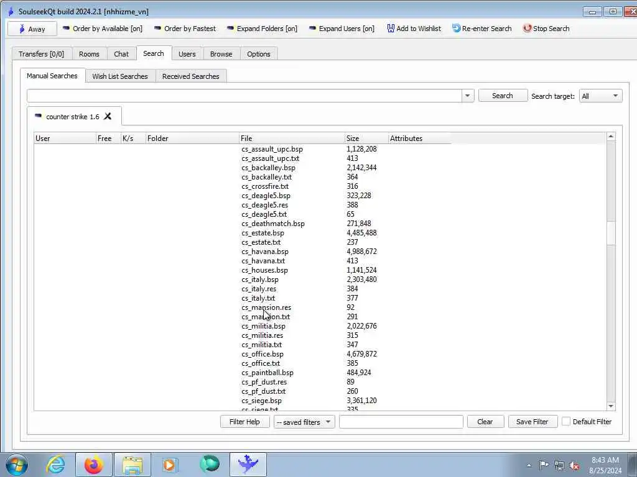Screen dimensions: 637x477
Task: Click Add to Wishlist
Action: [414, 29]
